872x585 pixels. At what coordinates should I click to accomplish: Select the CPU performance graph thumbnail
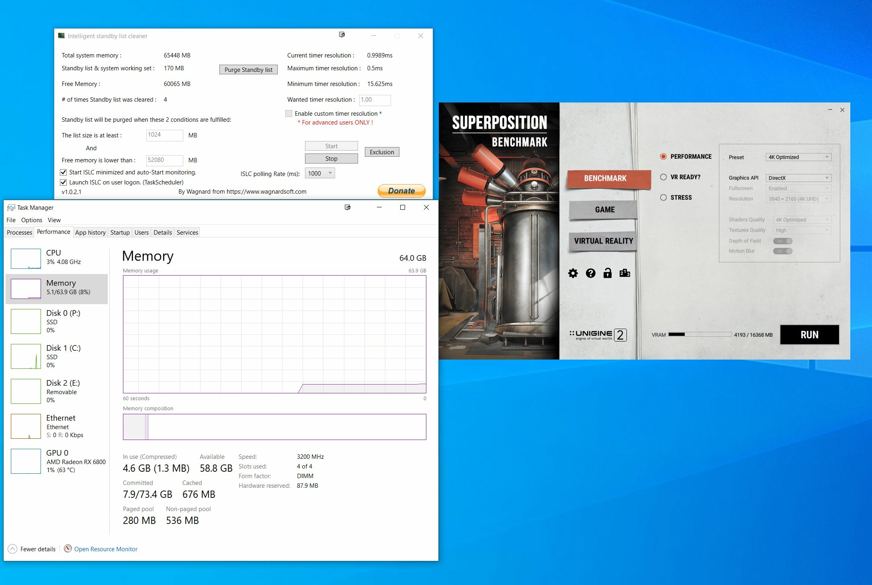26,258
